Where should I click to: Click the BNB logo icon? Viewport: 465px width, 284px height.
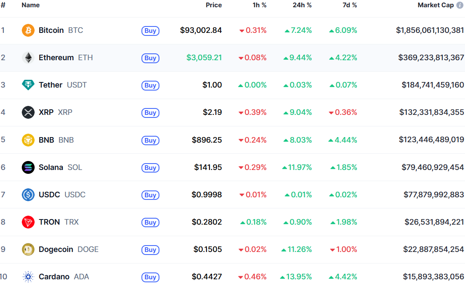tap(28, 140)
